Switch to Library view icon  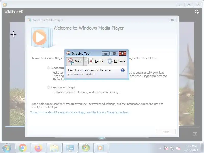(x=197, y=12)
